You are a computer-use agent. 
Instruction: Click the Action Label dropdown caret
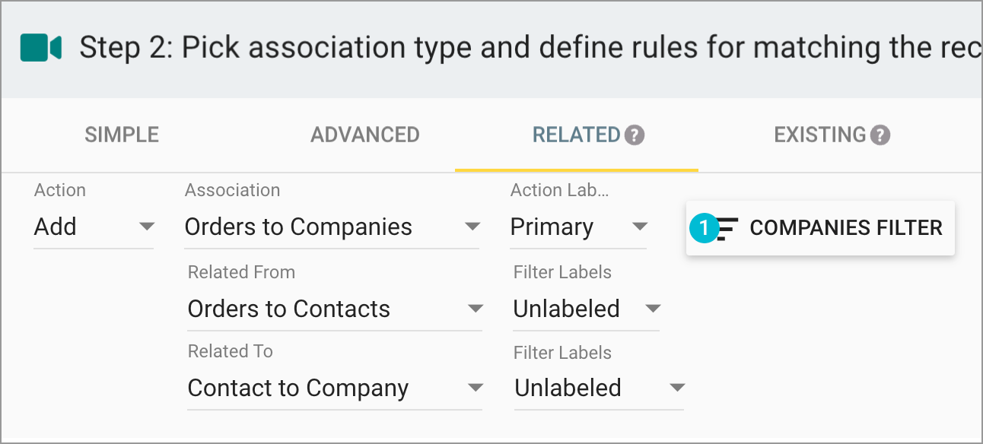coord(641,227)
